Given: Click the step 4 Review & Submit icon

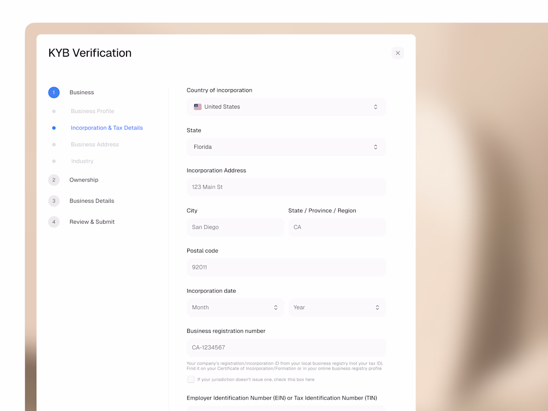Looking at the screenshot, I should pyautogui.click(x=54, y=222).
